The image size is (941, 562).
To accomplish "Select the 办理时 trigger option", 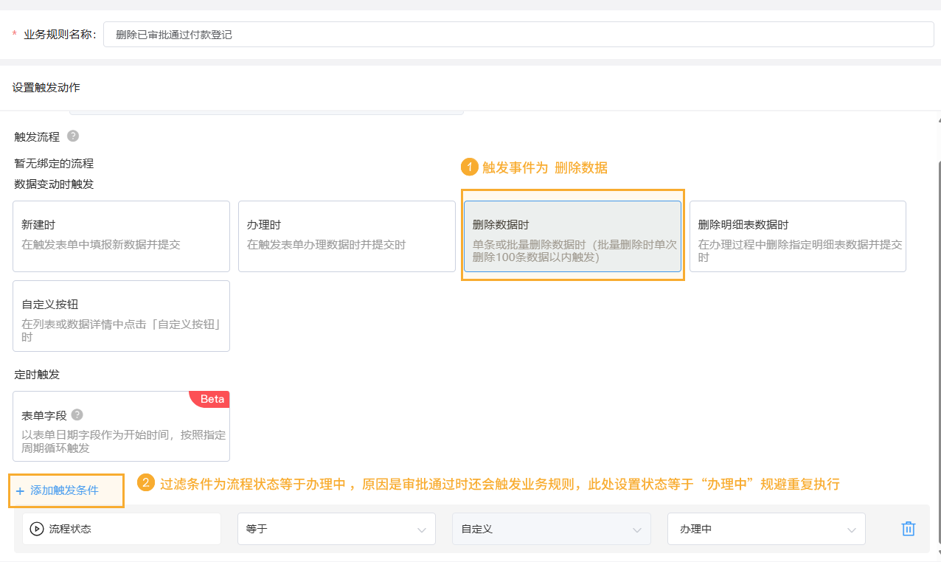I will click(x=347, y=236).
